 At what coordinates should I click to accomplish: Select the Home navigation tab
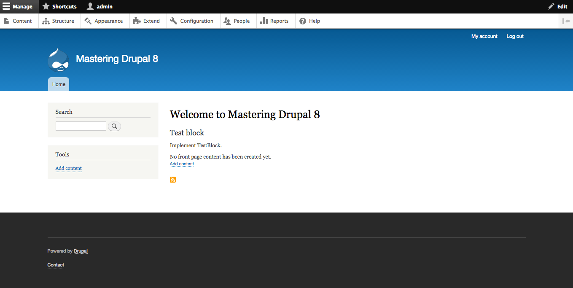tap(59, 84)
